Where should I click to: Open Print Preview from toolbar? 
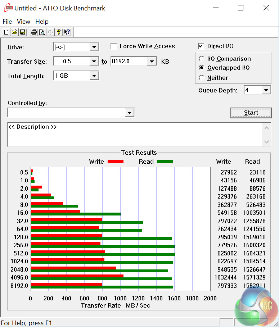click(x=42, y=32)
